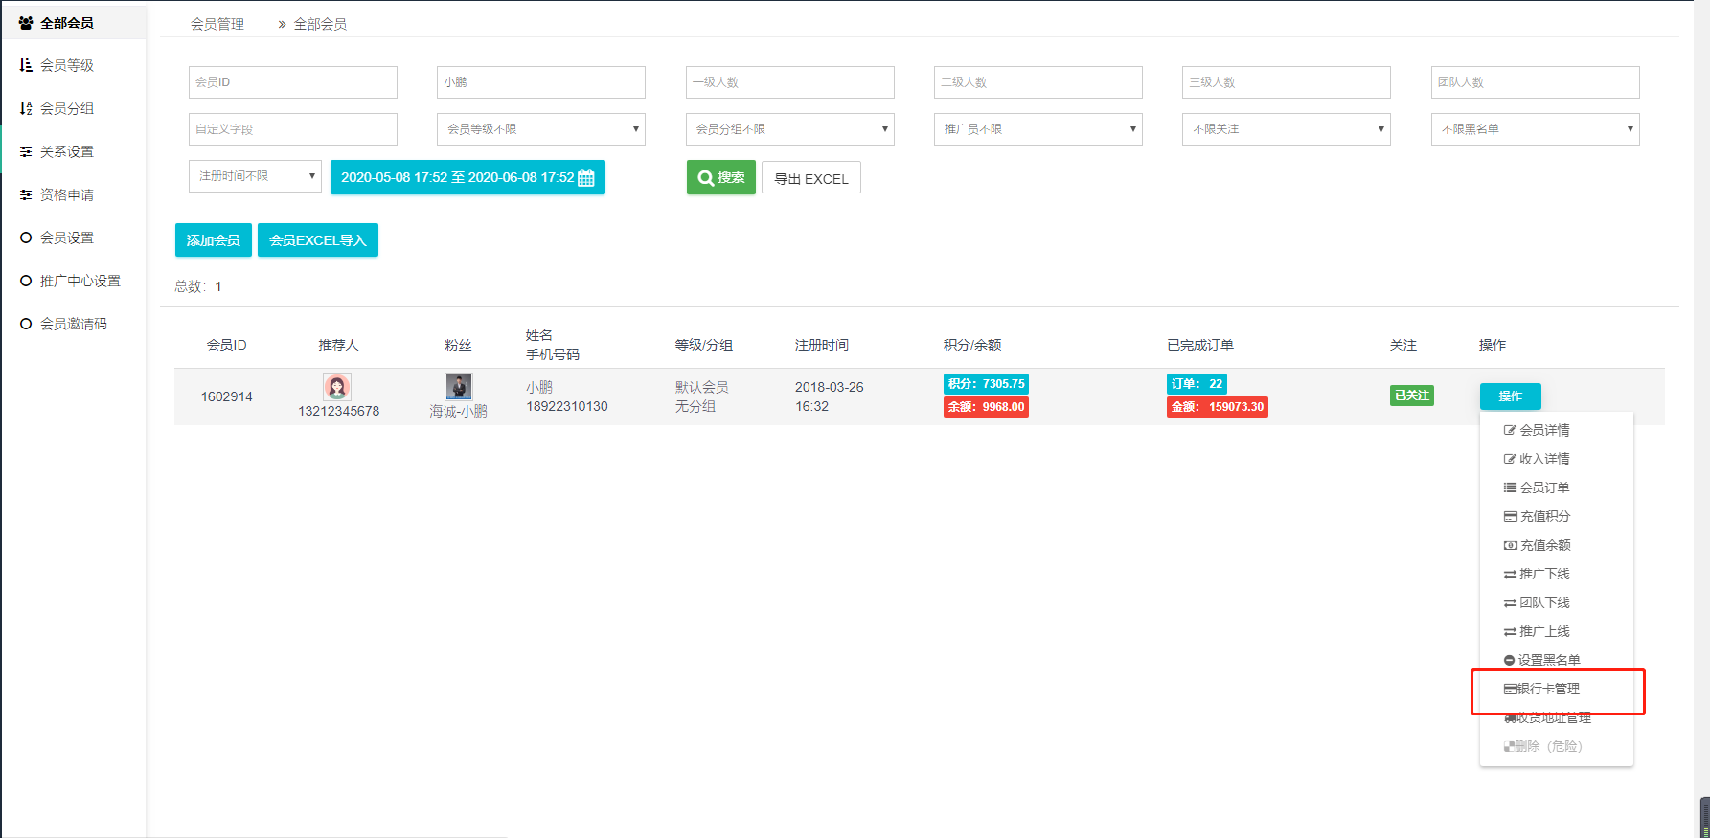Click the 导出 EXCEL button
The height and width of the screenshot is (838, 1710).
[811, 178]
